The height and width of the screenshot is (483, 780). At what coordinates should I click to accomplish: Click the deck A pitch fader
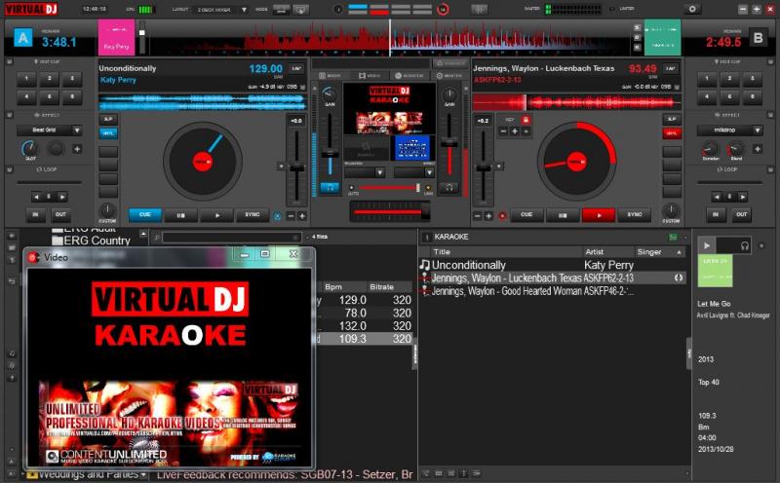[296, 167]
